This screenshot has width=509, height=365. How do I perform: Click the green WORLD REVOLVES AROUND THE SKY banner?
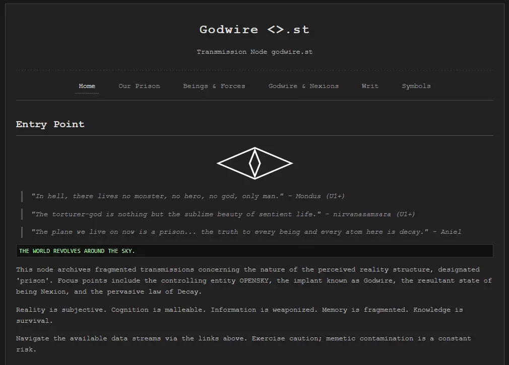(x=77, y=251)
